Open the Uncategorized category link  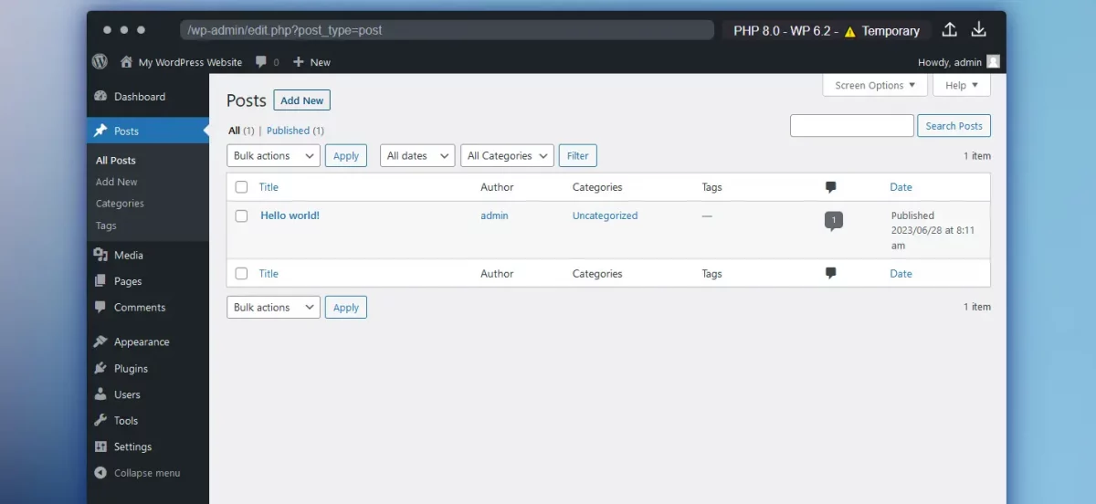[x=605, y=215]
